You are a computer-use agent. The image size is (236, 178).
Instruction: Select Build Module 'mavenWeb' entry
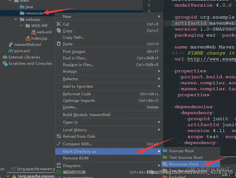(109, 114)
